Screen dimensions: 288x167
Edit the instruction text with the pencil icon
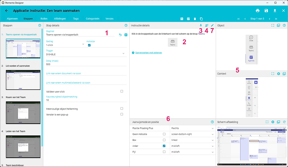(212, 26)
